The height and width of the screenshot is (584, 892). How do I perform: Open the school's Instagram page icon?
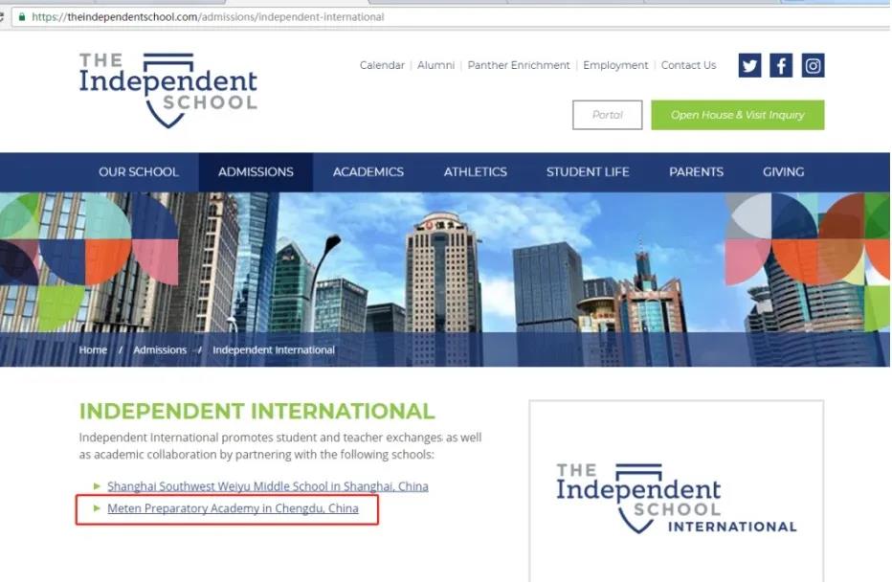813,65
